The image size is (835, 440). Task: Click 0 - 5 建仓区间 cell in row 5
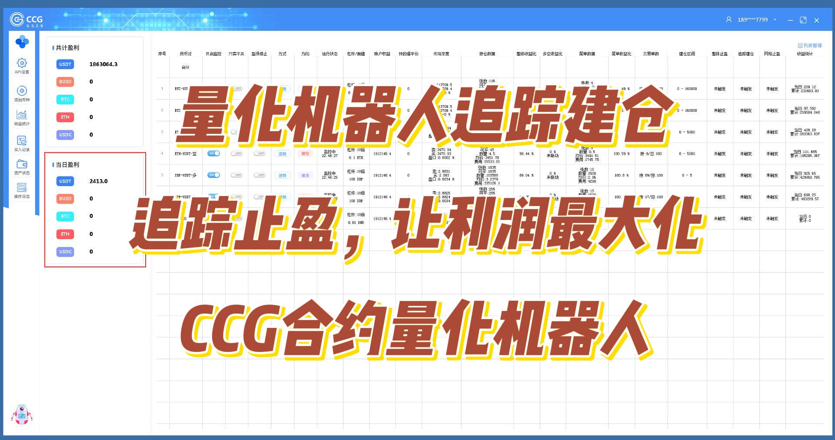[x=687, y=176]
